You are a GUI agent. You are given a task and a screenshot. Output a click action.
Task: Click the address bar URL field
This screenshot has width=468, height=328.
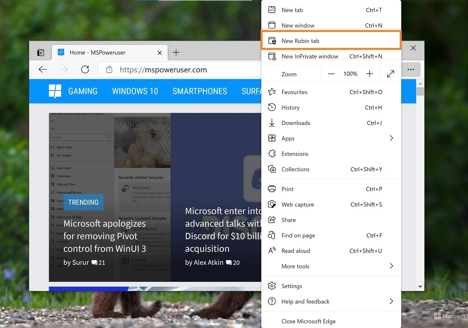[179, 70]
